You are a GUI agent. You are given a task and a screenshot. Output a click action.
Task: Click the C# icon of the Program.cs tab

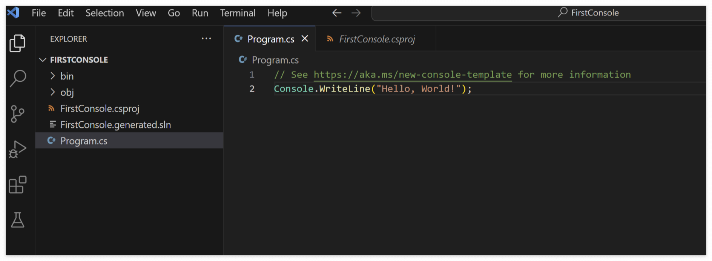(238, 38)
